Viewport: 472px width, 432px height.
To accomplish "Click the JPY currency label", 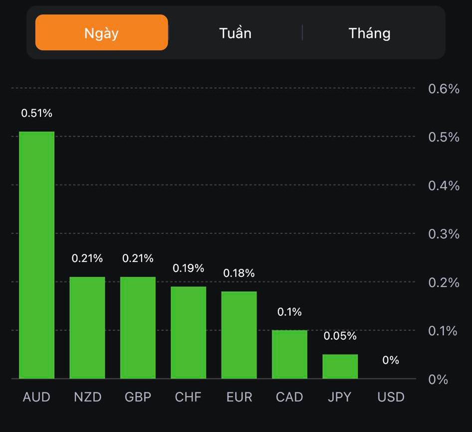I will (340, 397).
